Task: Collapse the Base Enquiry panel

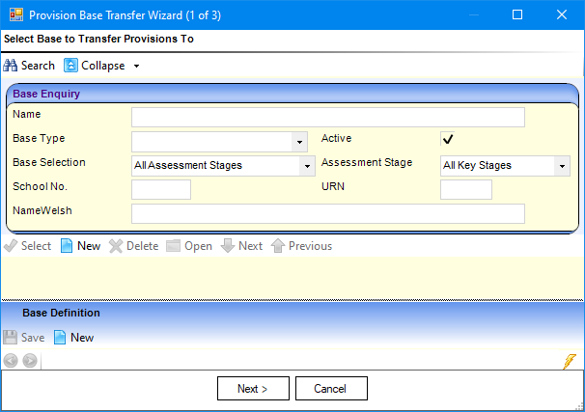Action: point(95,66)
